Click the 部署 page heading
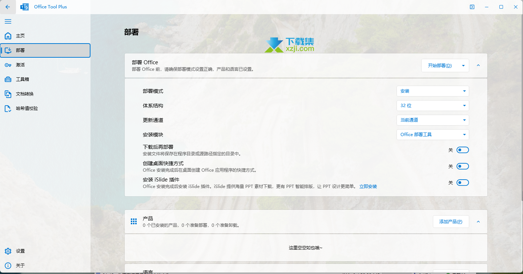The height and width of the screenshot is (274, 523). click(x=132, y=32)
